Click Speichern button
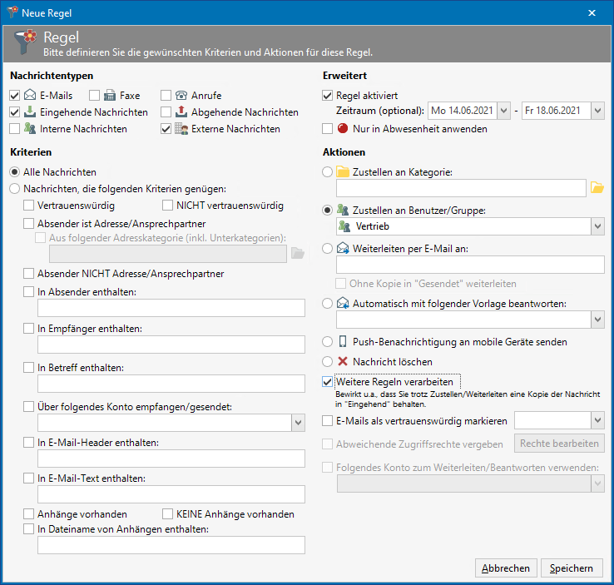This screenshot has width=614, height=585. (x=572, y=568)
